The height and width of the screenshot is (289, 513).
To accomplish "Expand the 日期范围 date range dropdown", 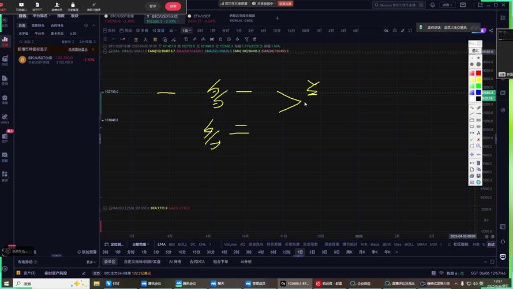I will [141, 244].
